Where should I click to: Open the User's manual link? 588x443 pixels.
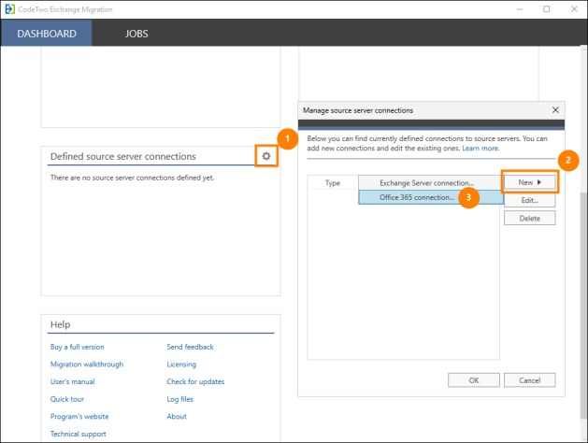pyautogui.click(x=72, y=381)
